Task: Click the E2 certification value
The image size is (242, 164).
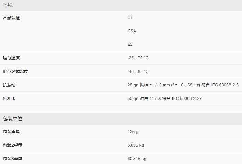Action: pyautogui.click(x=130, y=44)
